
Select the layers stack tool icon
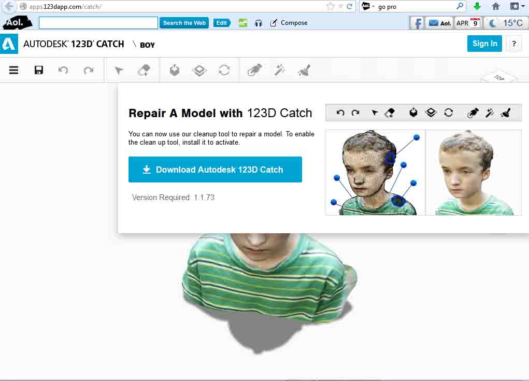coord(199,70)
